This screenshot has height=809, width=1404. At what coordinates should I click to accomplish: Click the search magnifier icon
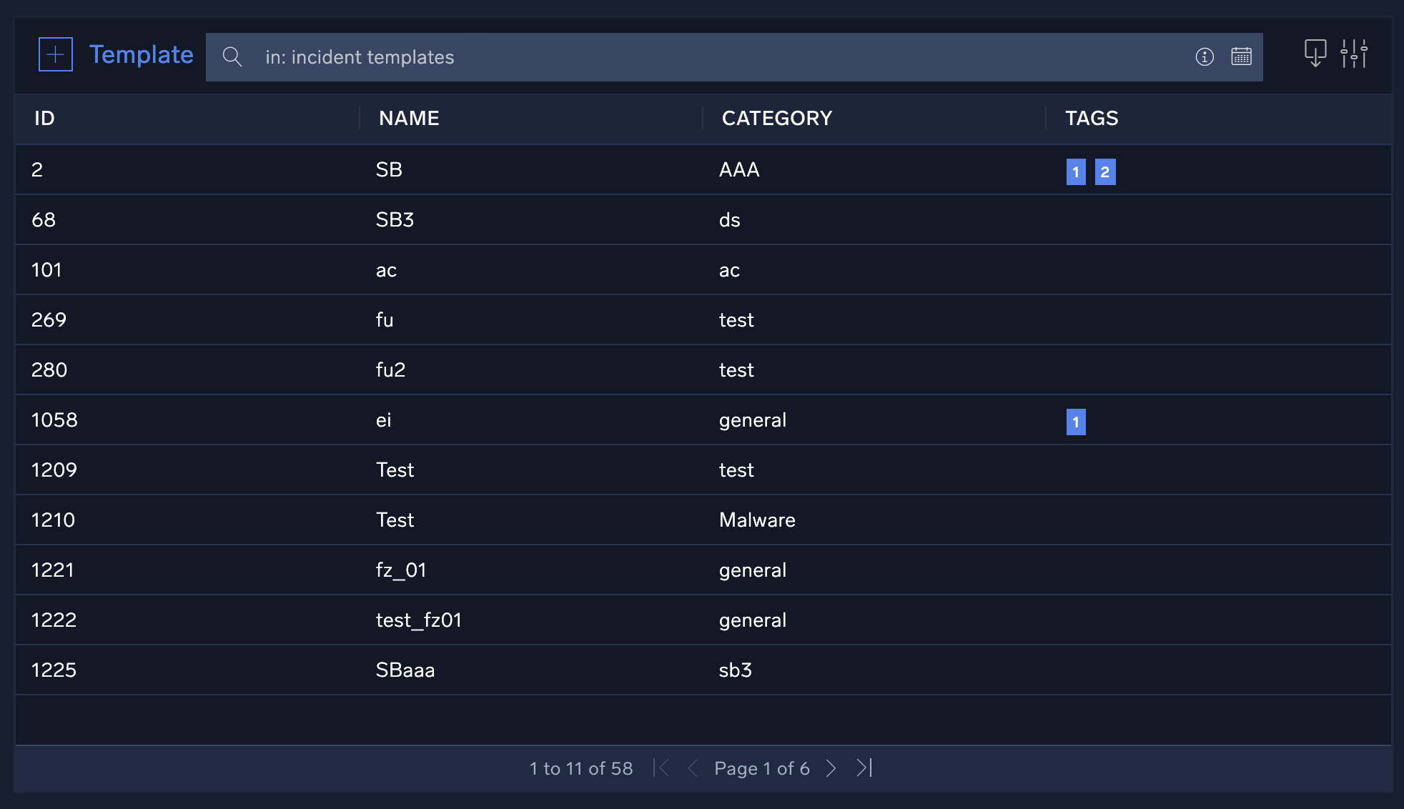pyautogui.click(x=232, y=56)
